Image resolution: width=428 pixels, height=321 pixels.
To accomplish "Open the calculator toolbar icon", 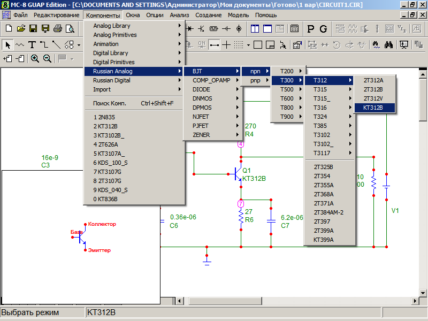I will coord(294,28).
